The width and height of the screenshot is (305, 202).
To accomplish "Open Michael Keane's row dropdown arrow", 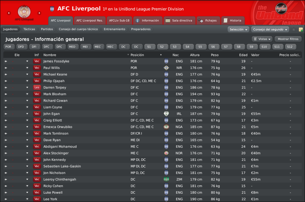I will coord(27,74).
